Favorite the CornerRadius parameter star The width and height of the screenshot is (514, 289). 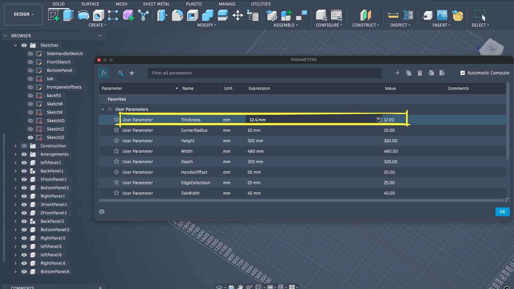click(116, 130)
